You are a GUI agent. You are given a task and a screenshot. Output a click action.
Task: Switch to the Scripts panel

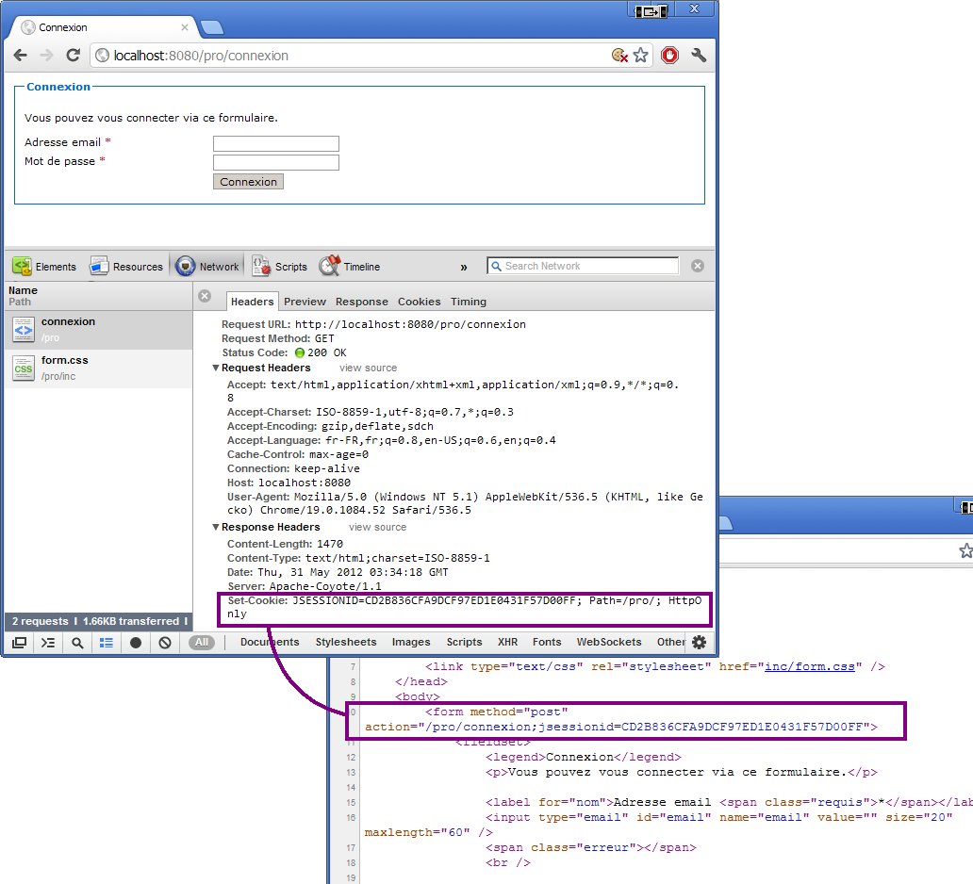279,267
